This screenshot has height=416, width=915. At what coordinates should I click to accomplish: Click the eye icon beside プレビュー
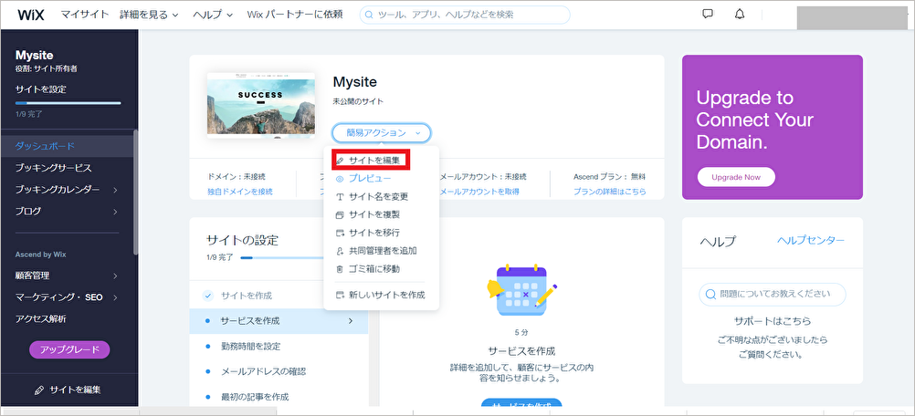(341, 179)
